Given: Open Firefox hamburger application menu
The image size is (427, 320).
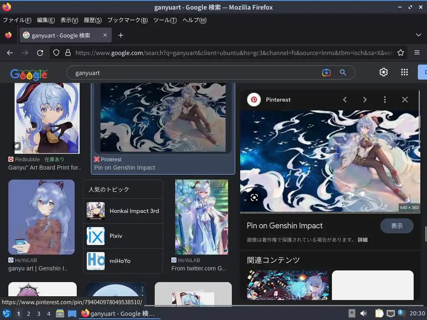Looking at the screenshot, I should 417,52.
